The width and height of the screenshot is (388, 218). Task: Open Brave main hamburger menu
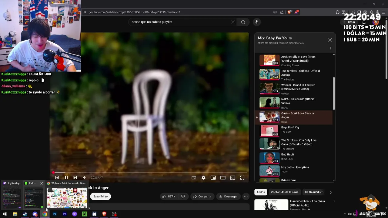click(383, 12)
